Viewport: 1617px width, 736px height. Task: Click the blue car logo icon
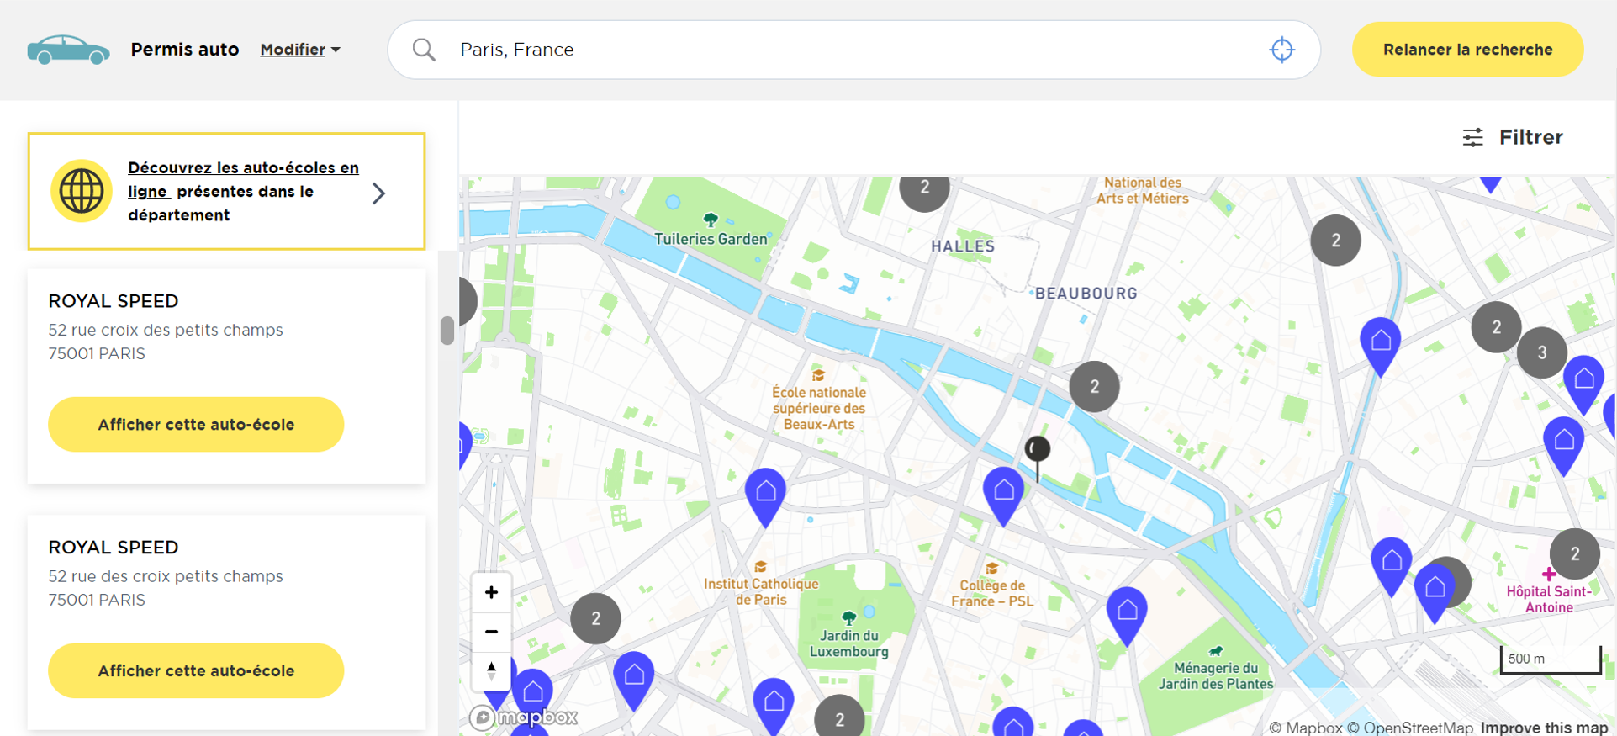68,50
